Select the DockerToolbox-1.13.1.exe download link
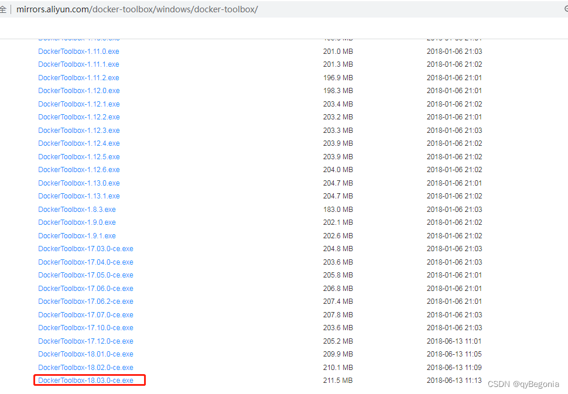 pyautogui.click(x=78, y=196)
